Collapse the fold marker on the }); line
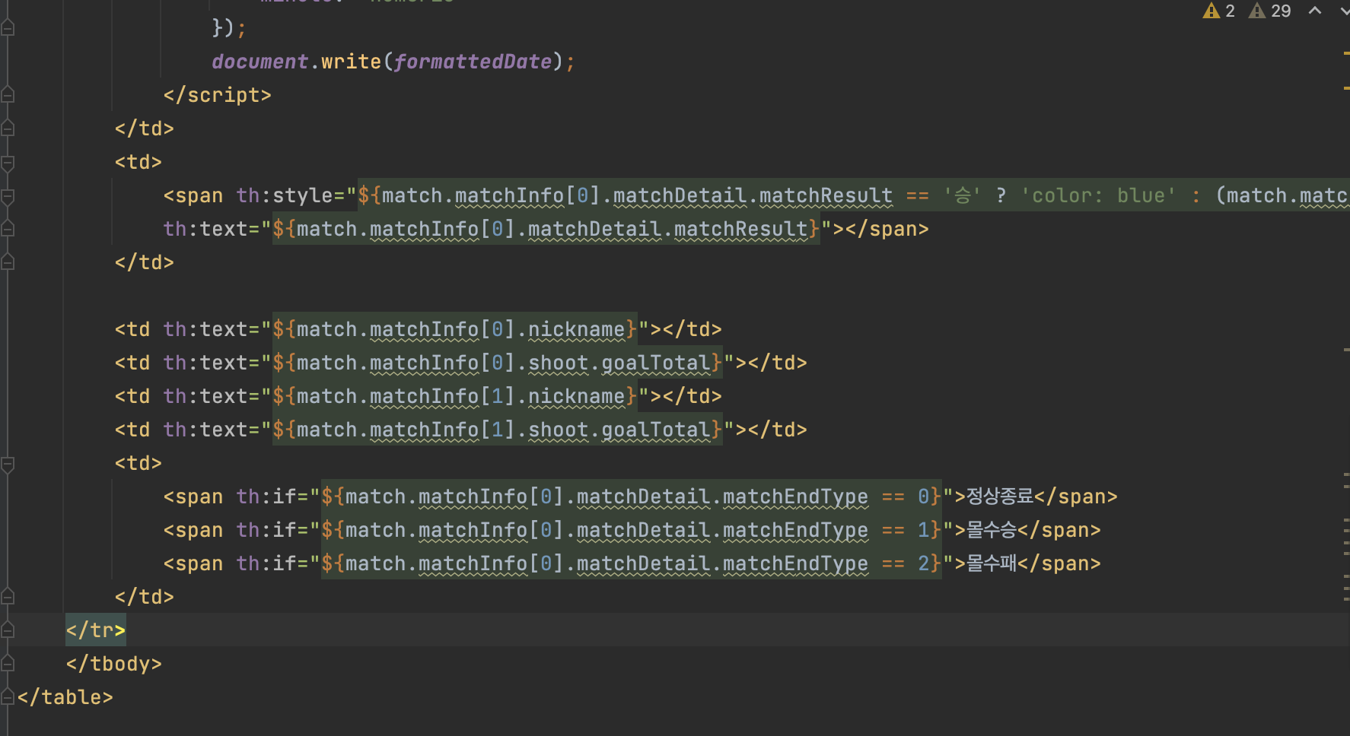This screenshot has height=736, width=1350. coord(8,28)
